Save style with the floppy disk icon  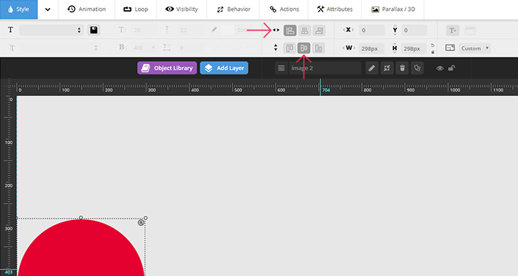click(x=94, y=30)
